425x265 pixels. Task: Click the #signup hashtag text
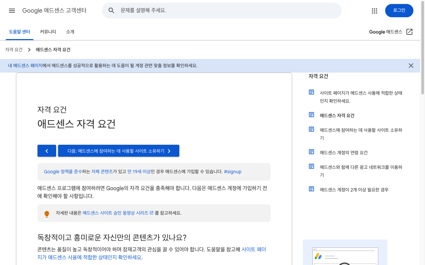click(x=233, y=172)
